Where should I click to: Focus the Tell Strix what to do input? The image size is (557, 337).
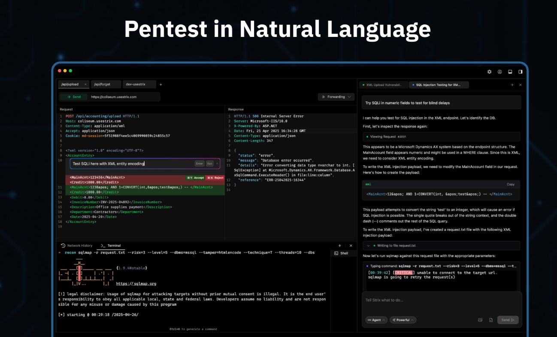(442, 300)
